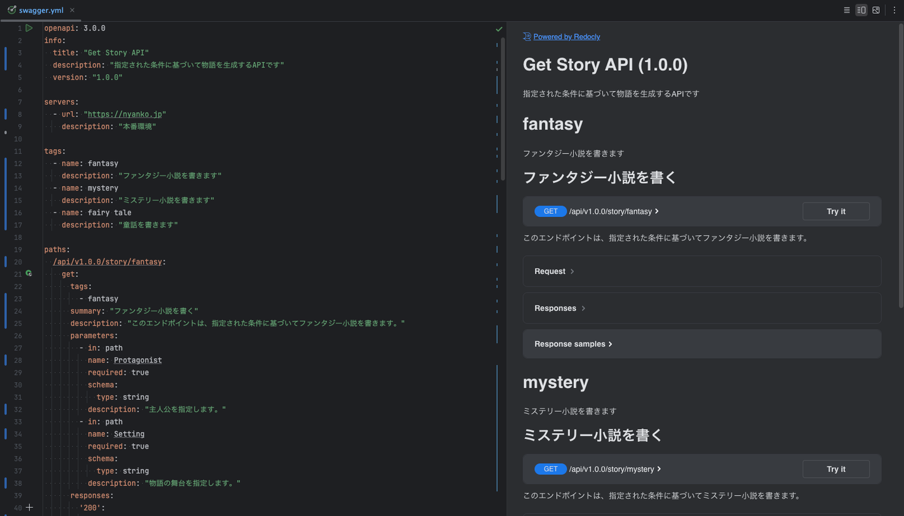The image size is (904, 516).
Task: Open the editor tab more options menu
Action: coord(895,10)
